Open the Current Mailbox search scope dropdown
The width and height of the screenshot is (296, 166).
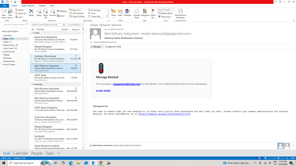tap(75, 25)
